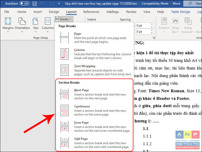Open the Position dropdown

pyautogui.click(x=164, y=25)
